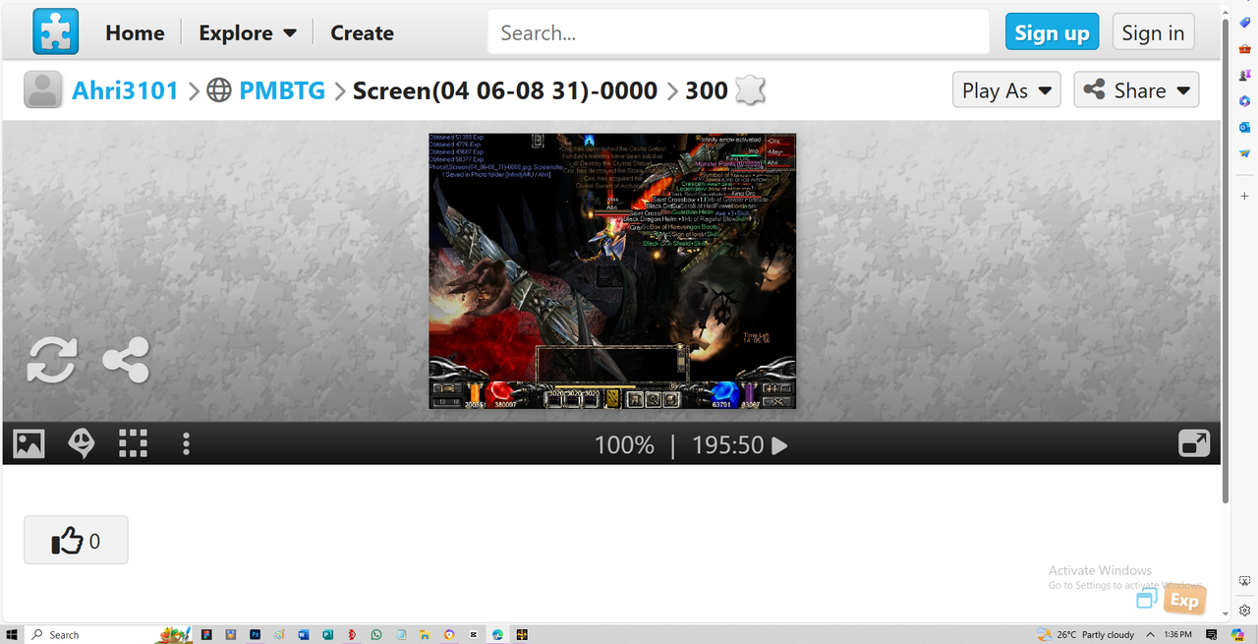
Task: Click the Ahri3101 avatar icon
Action: coord(42,90)
